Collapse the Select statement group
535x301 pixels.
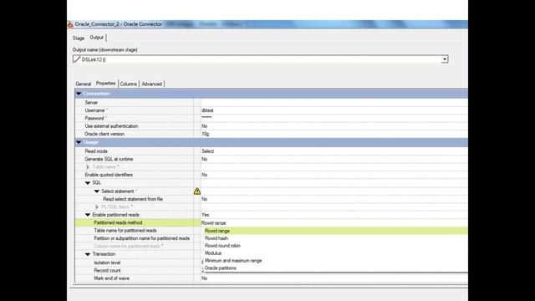(x=97, y=191)
